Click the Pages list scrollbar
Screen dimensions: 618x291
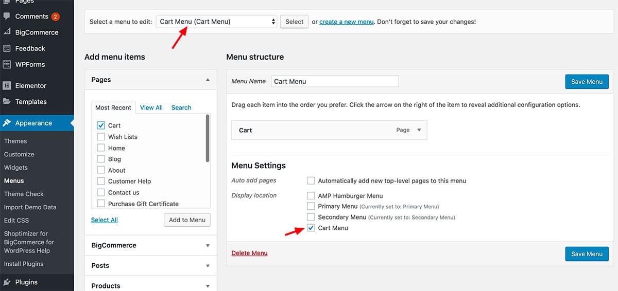coord(208,138)
